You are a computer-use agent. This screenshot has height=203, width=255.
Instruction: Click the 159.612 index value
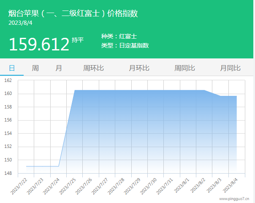coord(39,44)
